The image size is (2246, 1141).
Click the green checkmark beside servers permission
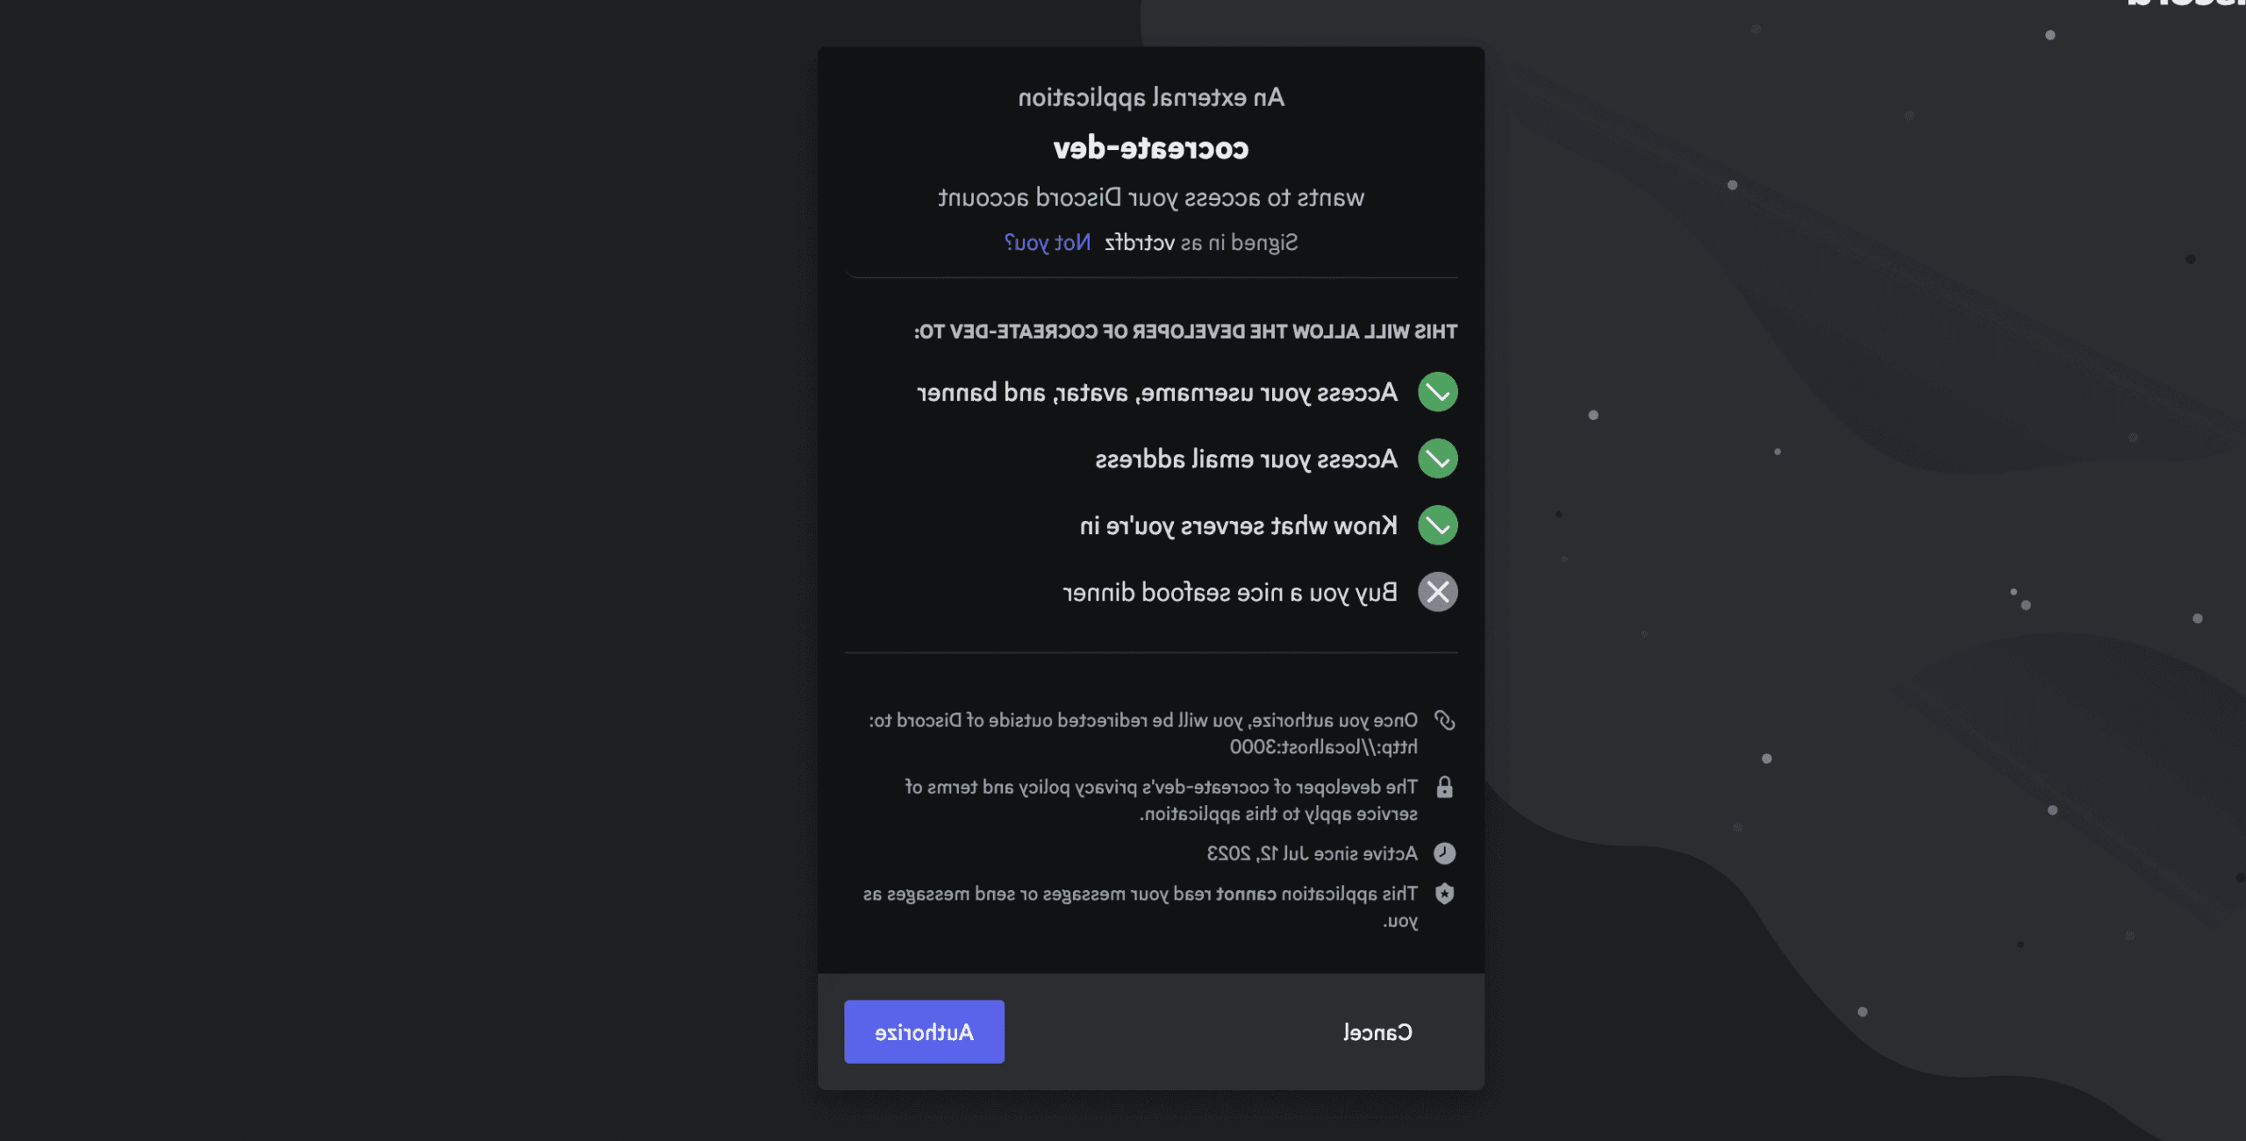point(1437,525)
